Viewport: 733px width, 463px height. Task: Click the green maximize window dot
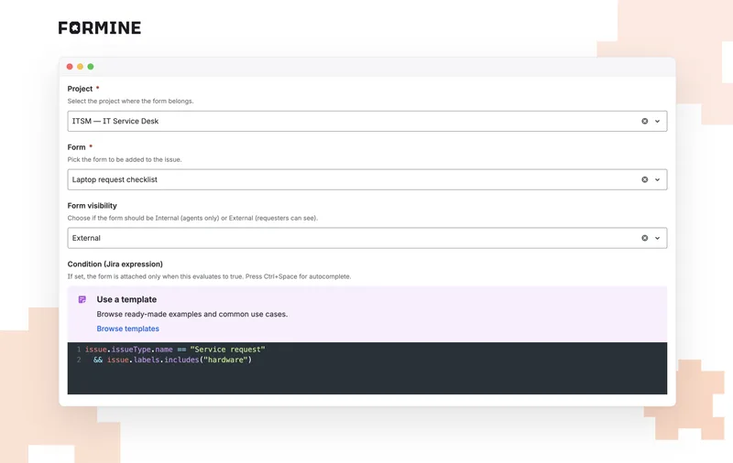tap(91, 67)
